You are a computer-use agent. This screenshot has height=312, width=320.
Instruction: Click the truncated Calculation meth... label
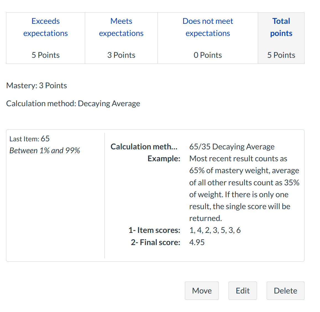coord(144,147)
